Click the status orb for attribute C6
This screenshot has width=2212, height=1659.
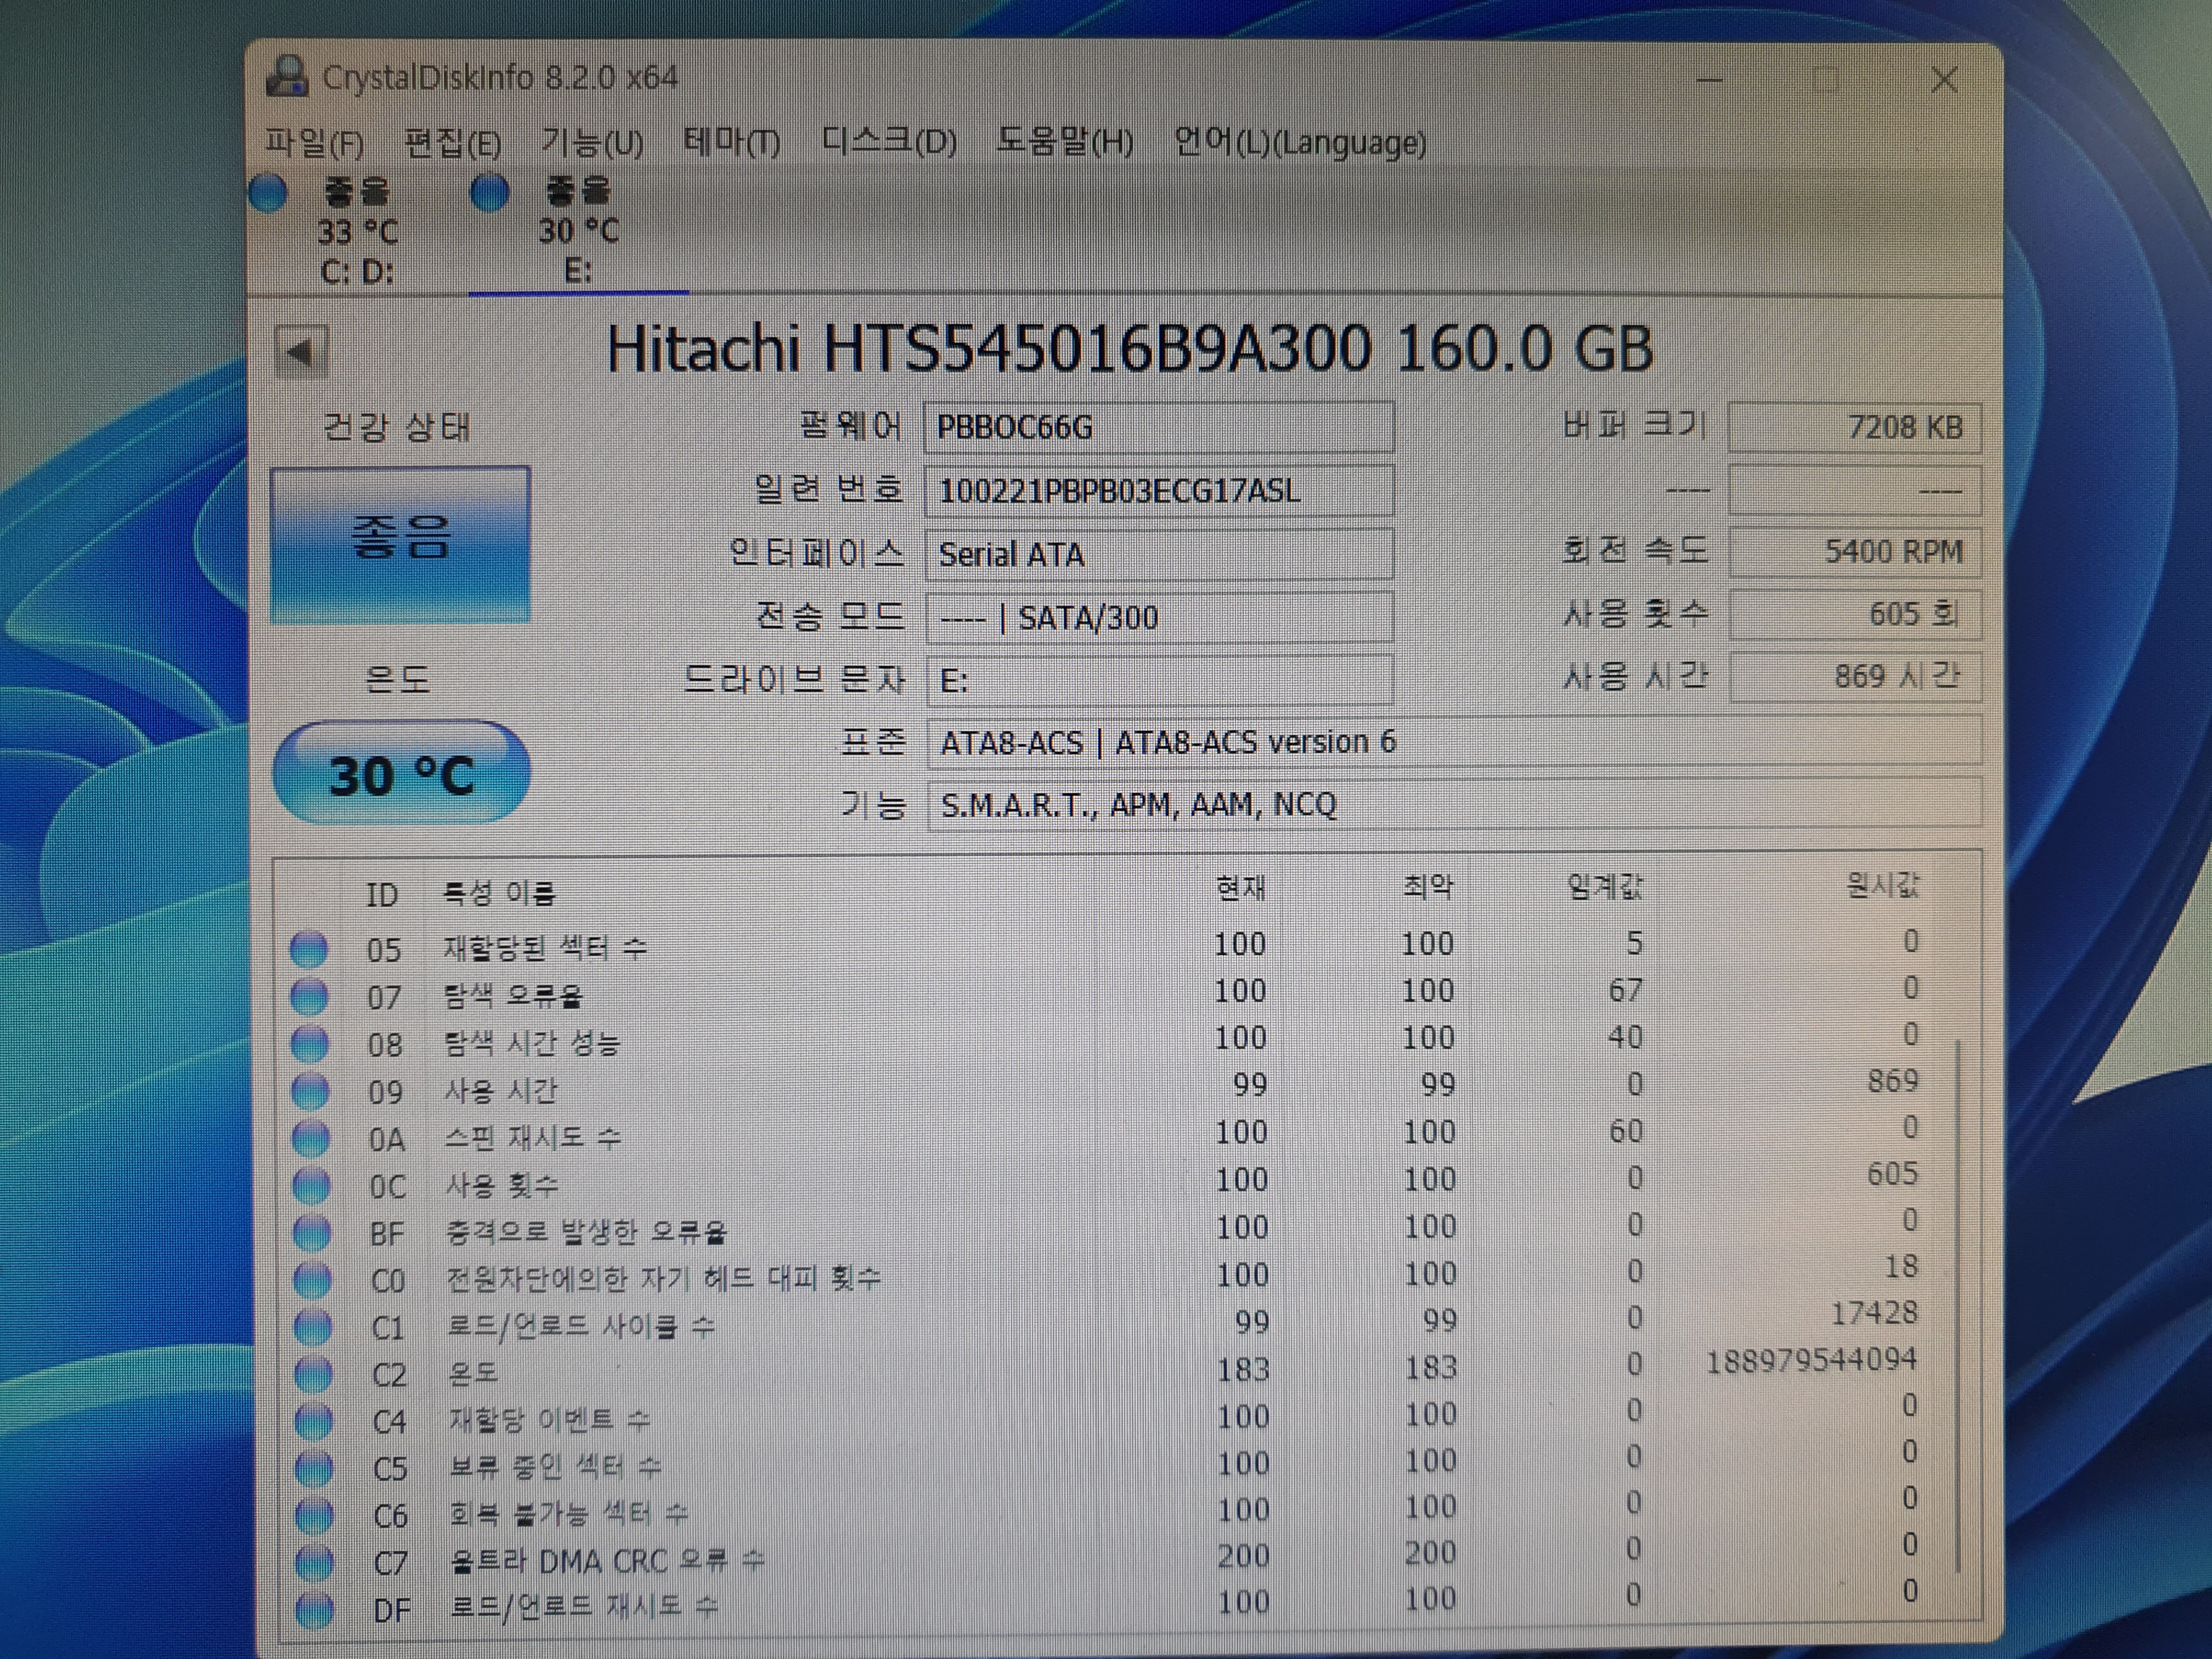click(315, 1515)
